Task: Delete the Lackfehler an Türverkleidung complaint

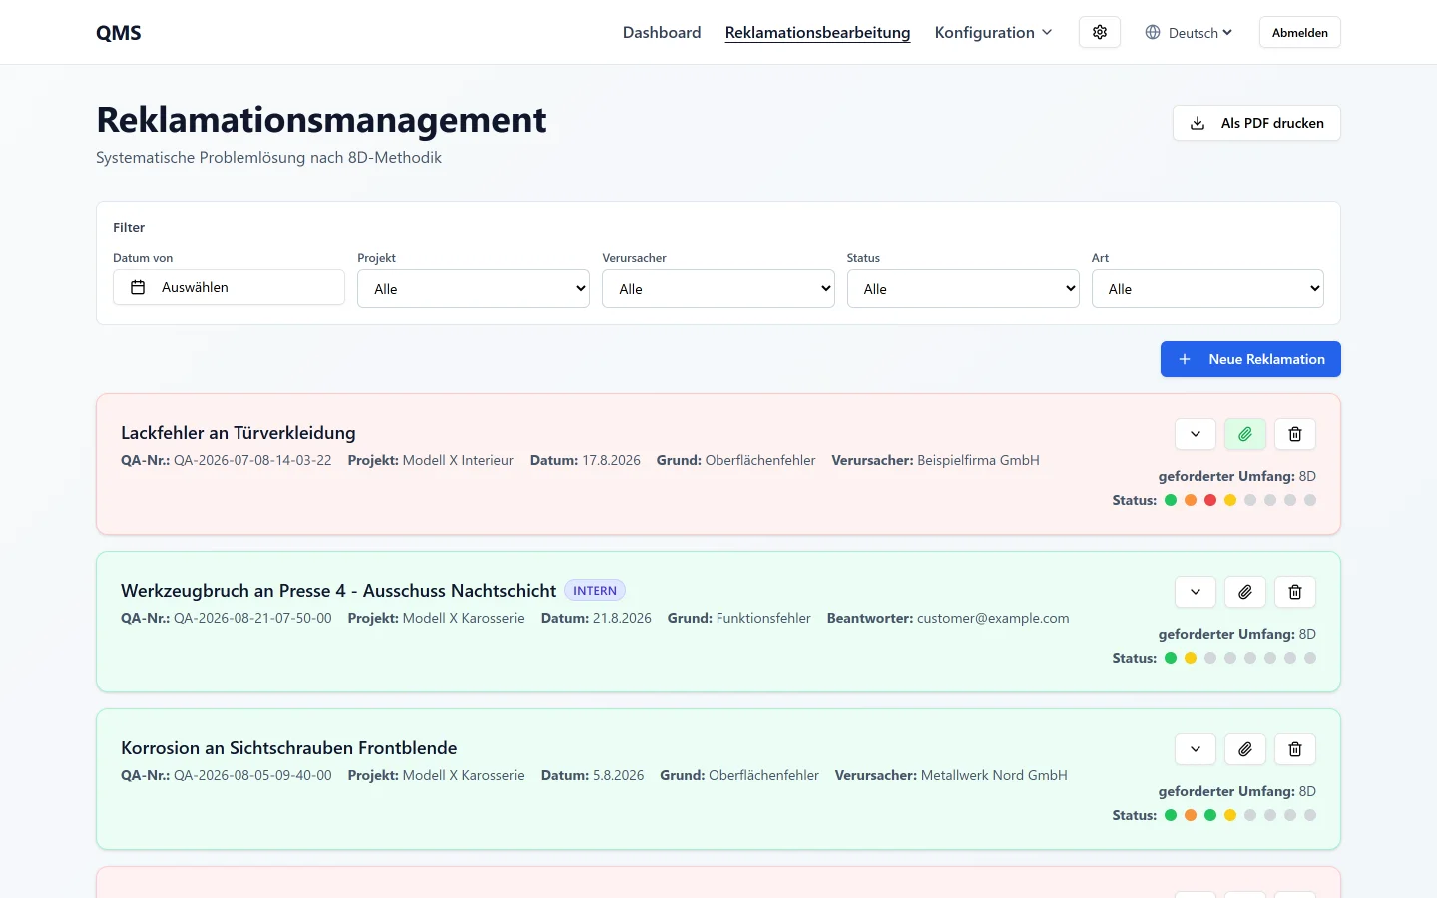Action: pos(1295,434)
